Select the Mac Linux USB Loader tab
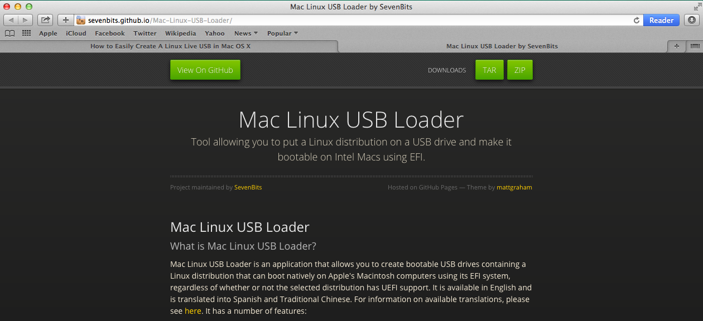This screenshot has height=321, width=703. click(x=502, y=46)
